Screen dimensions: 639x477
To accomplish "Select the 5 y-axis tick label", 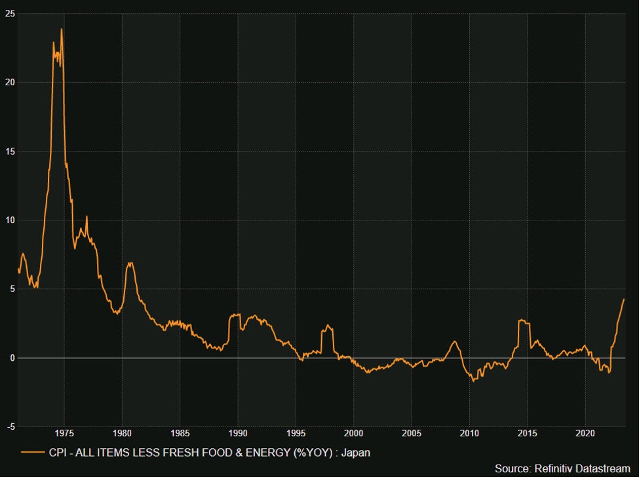I will point(11,288).
